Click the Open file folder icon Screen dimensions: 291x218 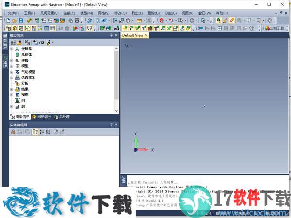tap(15, 20)
